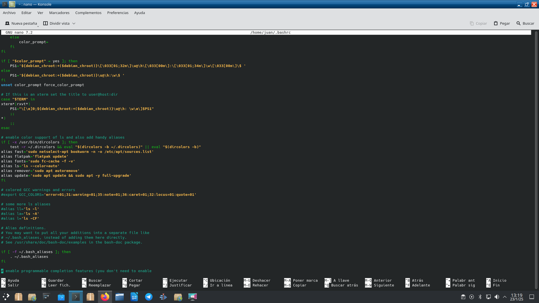Open the Editar menu
This screenshot has height=303, width=539.
point(27,13)
